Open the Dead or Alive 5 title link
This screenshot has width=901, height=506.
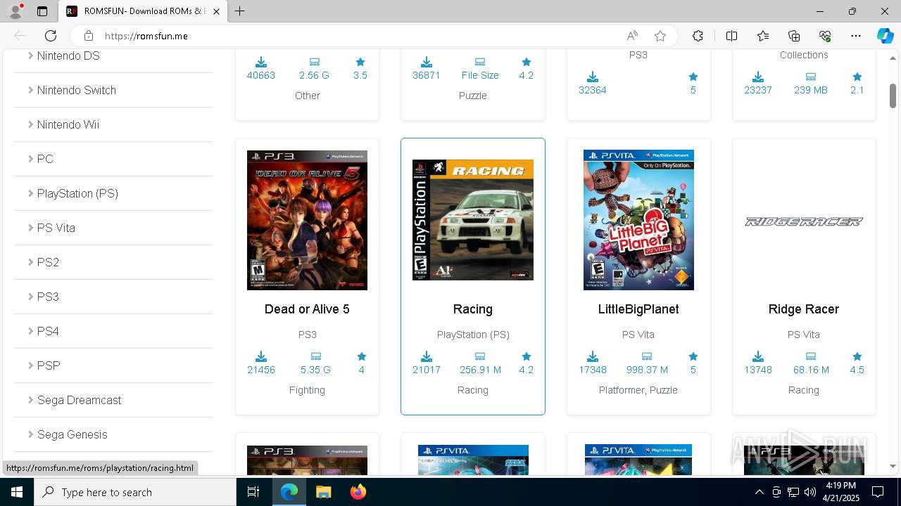pos(307,309)
